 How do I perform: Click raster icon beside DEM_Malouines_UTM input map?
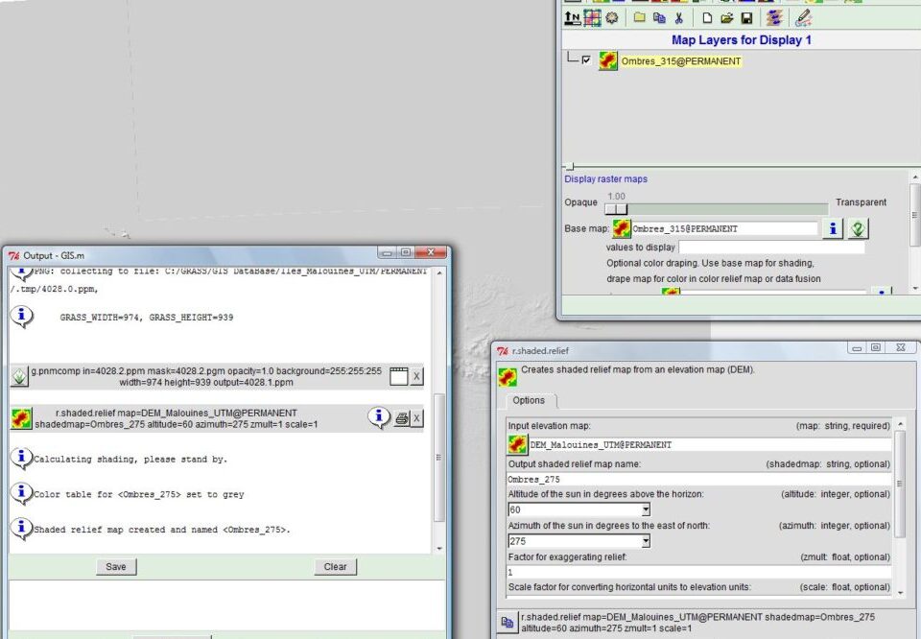[518, 444]
